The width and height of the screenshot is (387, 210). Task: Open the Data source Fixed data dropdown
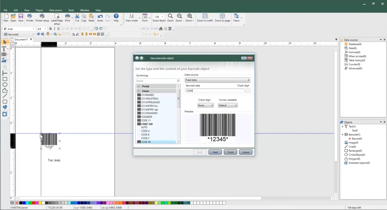pos(217,80)
